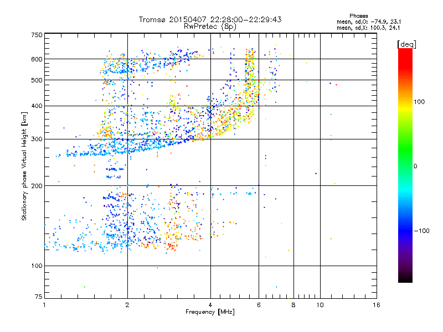Image resolution: width=443 pixels, height=332 pixels.
Task: Click the x-axis tick label '2'
Action: tap(127, 305)
